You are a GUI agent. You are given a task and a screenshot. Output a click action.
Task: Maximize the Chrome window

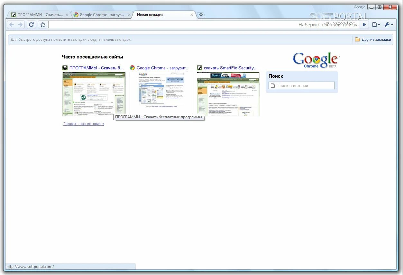coord(379,7)
